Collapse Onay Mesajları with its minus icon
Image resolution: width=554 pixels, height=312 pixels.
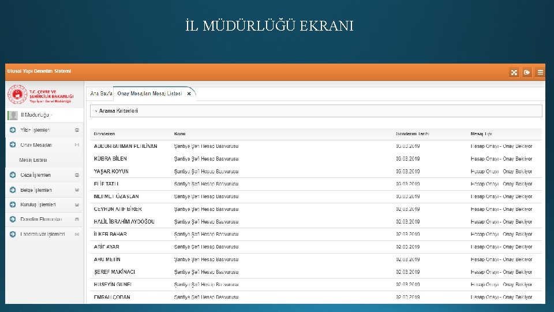(77, 145)
